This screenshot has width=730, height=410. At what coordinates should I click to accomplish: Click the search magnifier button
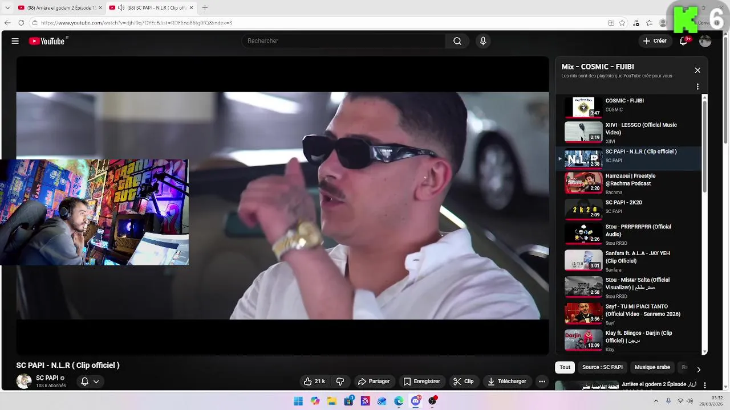click(457, 41)
